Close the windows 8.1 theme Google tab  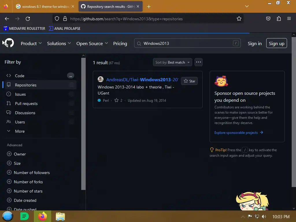click(73, 7)
